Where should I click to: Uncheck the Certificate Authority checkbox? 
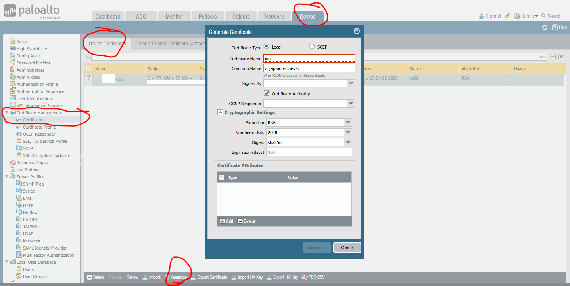tap(267, 93)
